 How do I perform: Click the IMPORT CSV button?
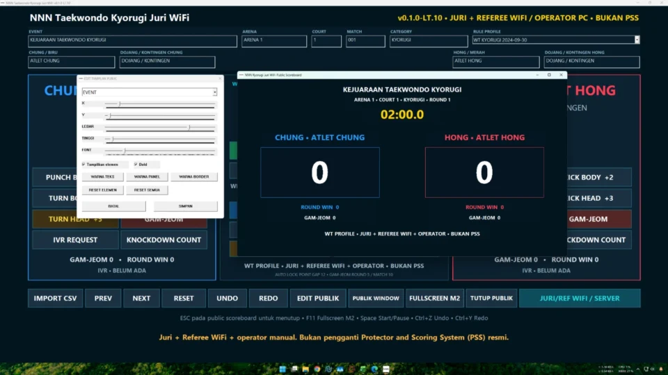click(56, 299)
